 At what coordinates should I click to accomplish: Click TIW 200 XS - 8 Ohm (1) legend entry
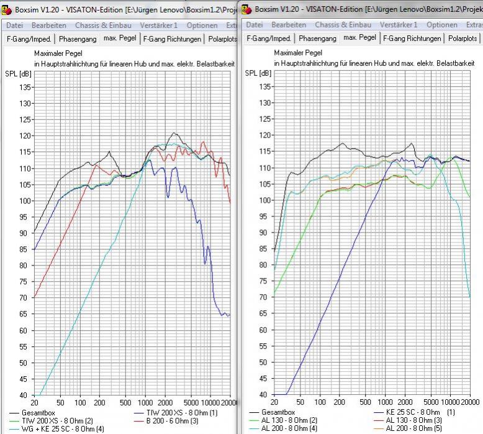coord(176,413)
